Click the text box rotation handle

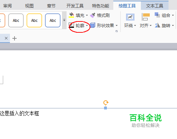pyautogui.click(x=106, y=102)
